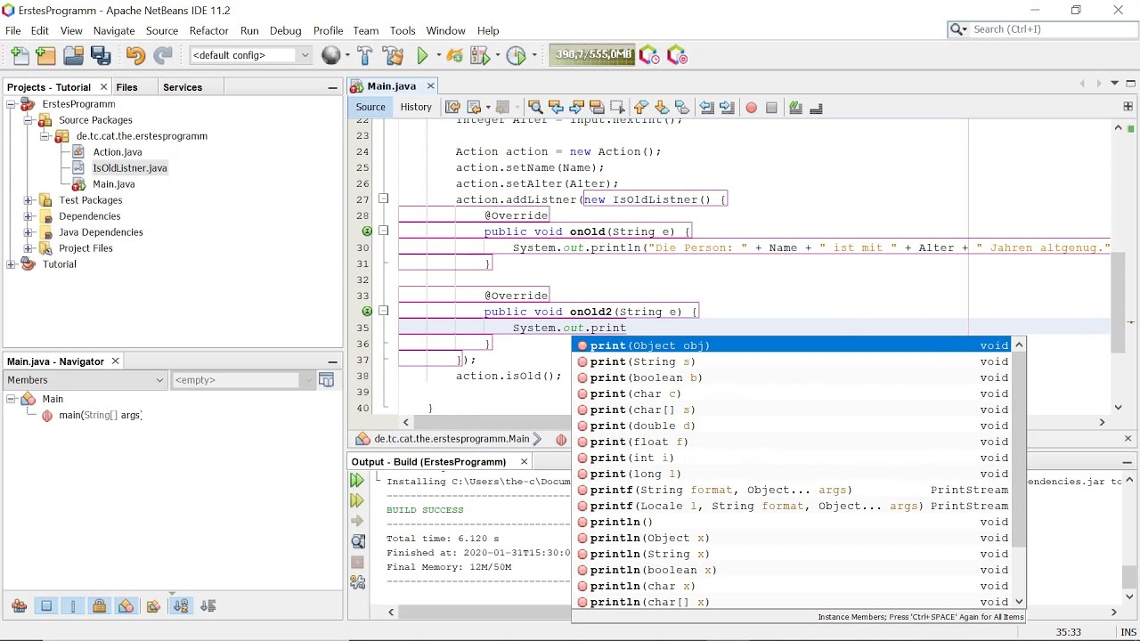Viewport: 1140px width, 641px height.
Task: Click Find Previous Occurrence arrow icon
Action: [x=557, y=108]
